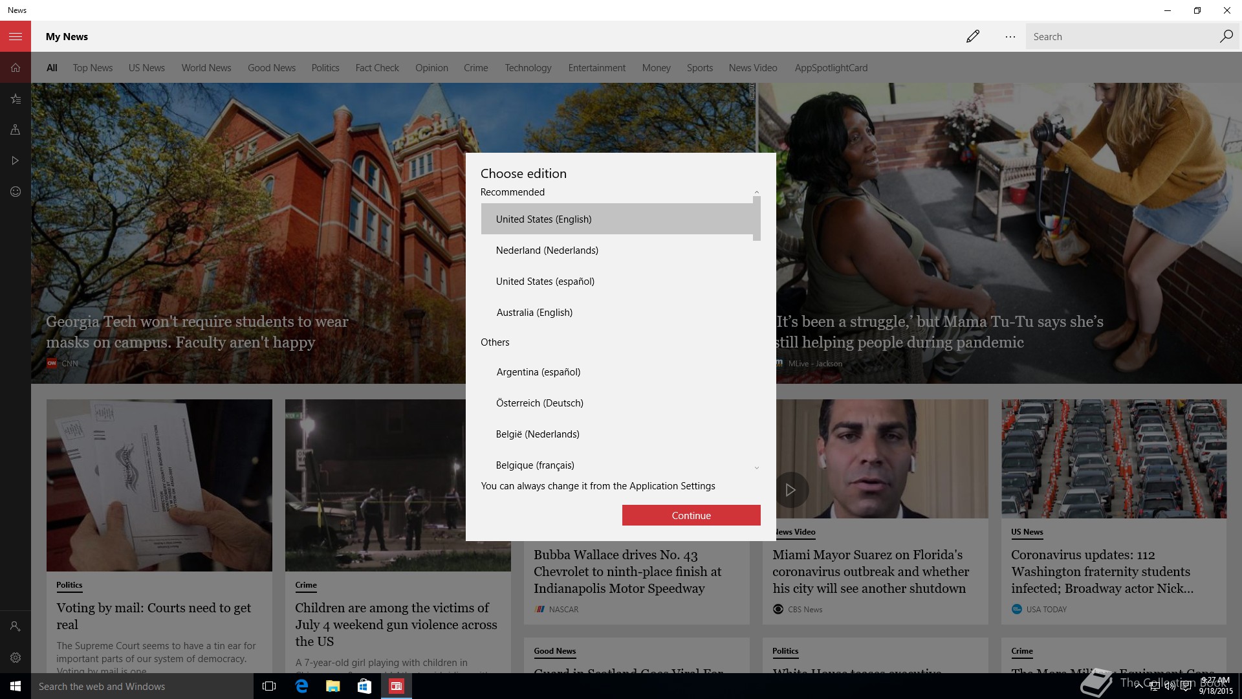Open Task View on taskbar
This screenshot has width=1242, height=699.
[x=269, y=686]
